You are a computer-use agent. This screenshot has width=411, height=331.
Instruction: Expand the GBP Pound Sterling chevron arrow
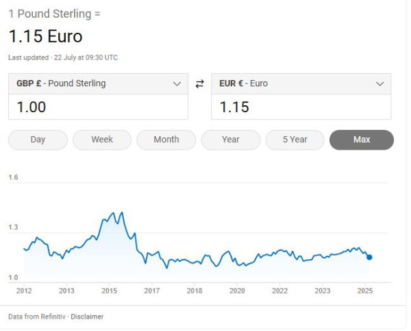[x=177, y=84]
